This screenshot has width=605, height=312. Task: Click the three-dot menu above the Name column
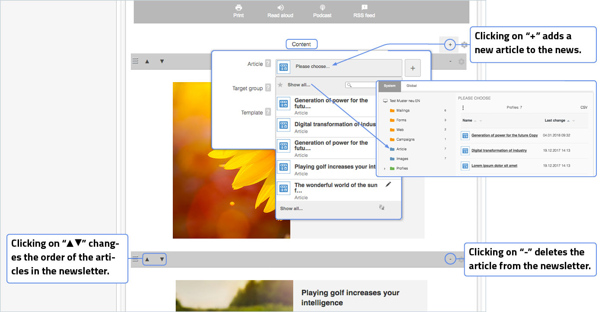(463, 108)
